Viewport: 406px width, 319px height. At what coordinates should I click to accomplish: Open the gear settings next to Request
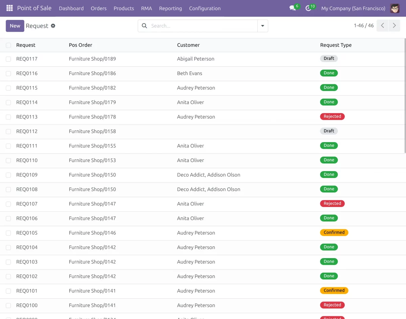[53, 26]
